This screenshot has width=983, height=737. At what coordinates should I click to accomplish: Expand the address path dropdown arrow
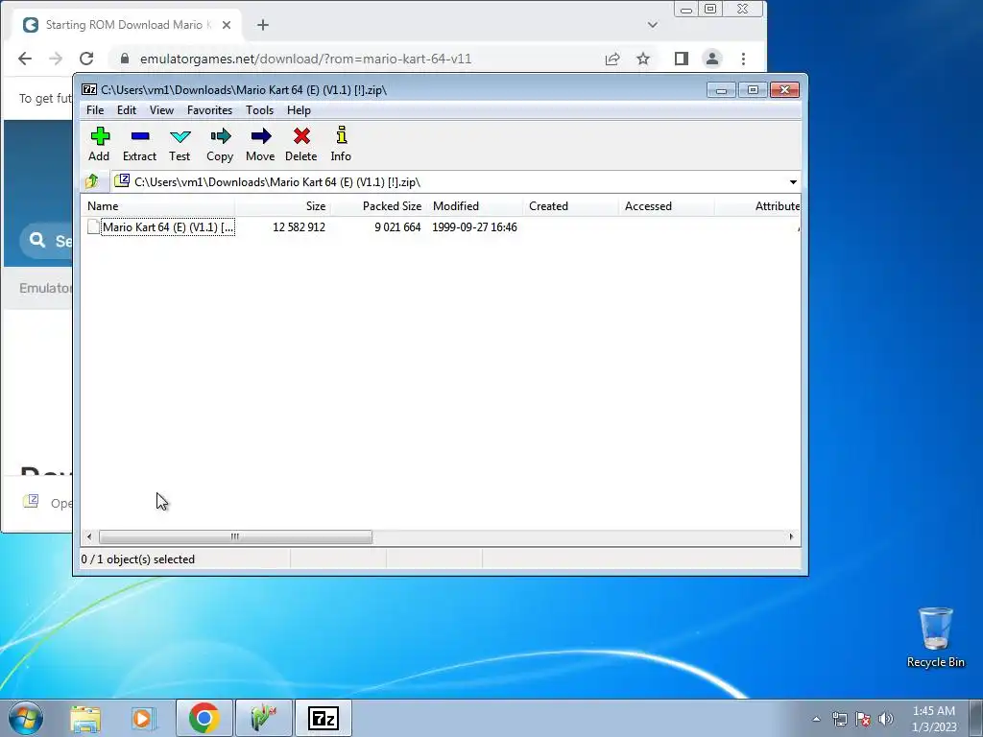pos(793,182)
